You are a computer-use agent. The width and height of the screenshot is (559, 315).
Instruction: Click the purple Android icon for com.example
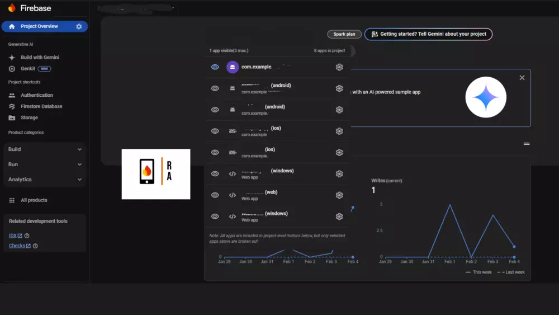(x=233, y=67)
